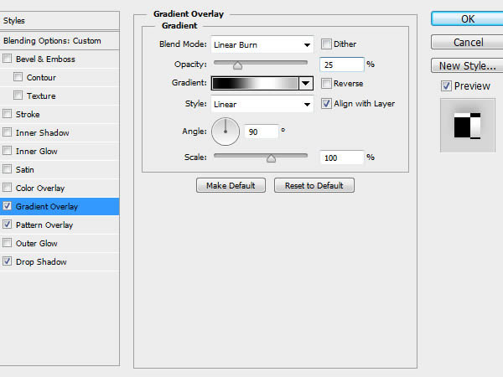
Task: Click Reset to Default button
Action: tap(314, 185)
